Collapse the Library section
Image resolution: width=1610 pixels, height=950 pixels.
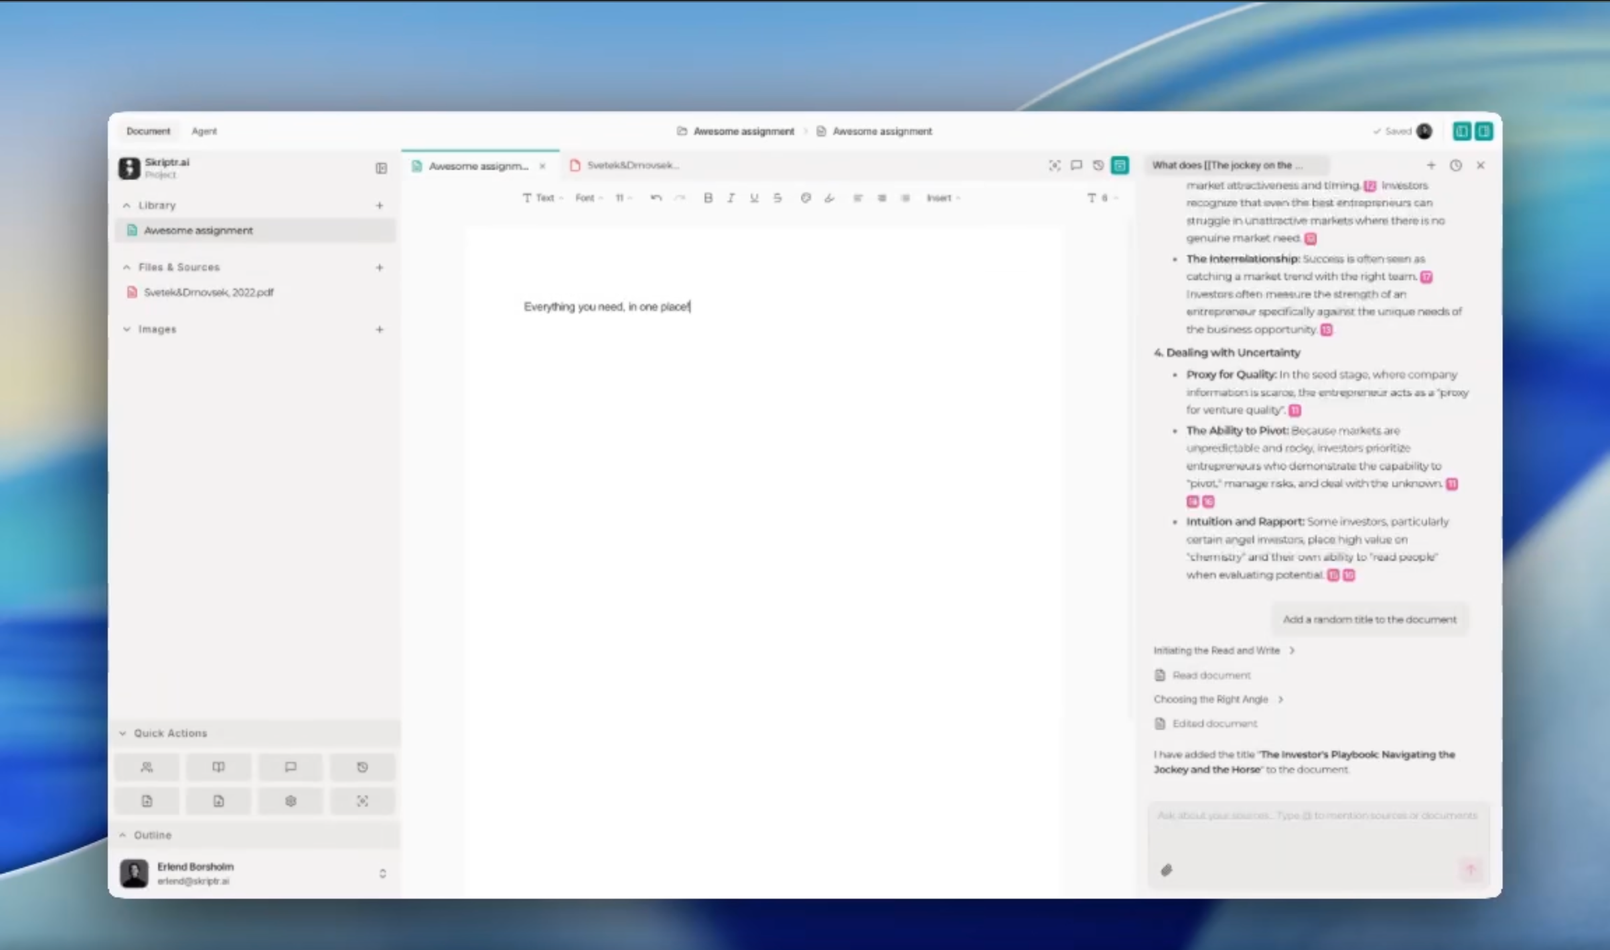click(127, 205)
